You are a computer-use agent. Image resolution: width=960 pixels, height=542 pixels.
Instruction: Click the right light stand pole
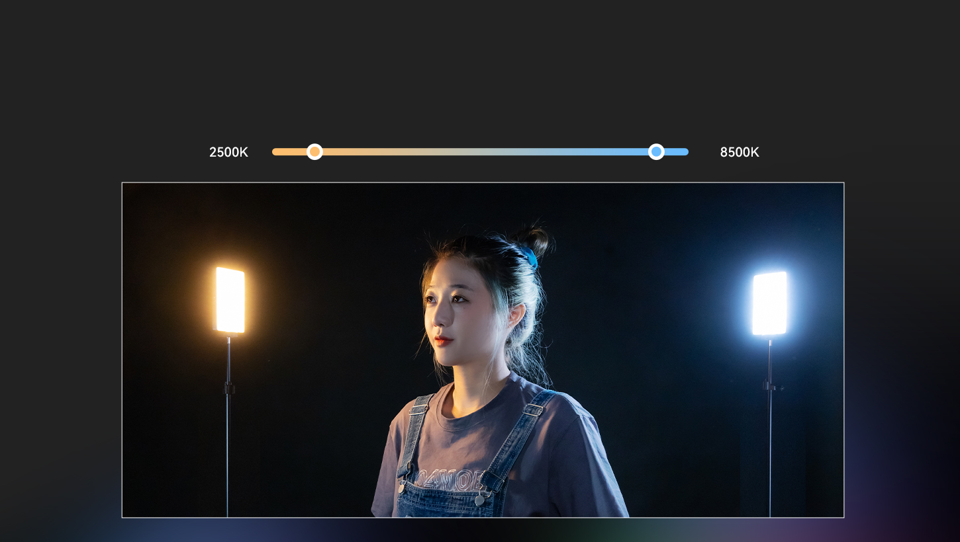[x=769, y=449]
